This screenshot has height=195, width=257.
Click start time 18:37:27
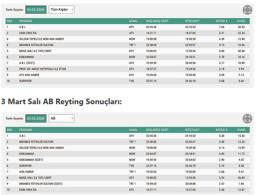coord(151,69)
